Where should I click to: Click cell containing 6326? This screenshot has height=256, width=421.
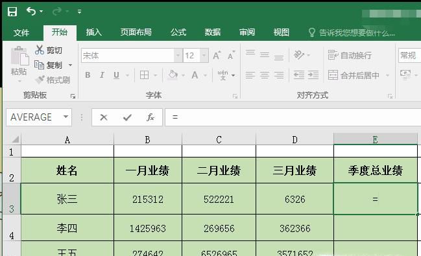click(295, 199)
